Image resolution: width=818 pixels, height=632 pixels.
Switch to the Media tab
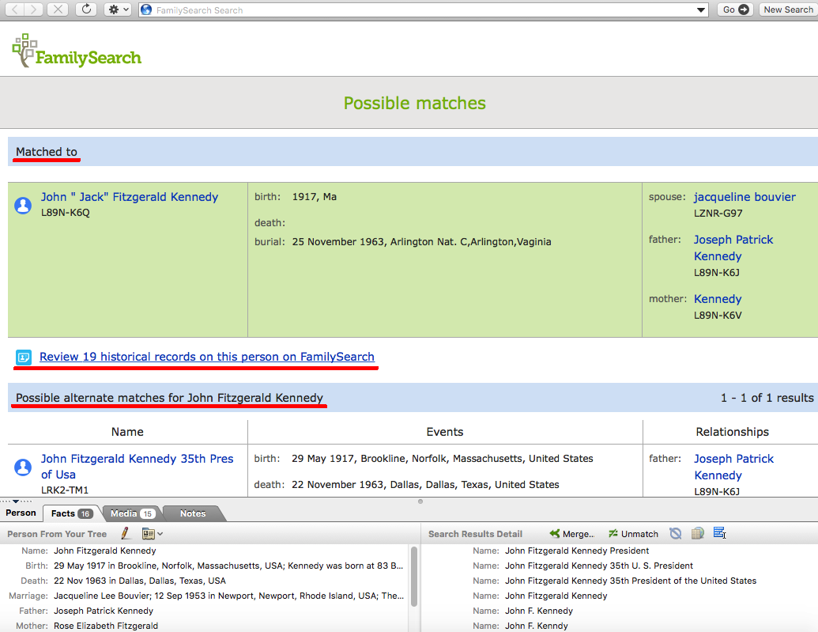click(x=132, y=513)
